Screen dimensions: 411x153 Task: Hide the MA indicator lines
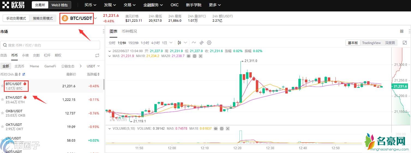(188, 56)
